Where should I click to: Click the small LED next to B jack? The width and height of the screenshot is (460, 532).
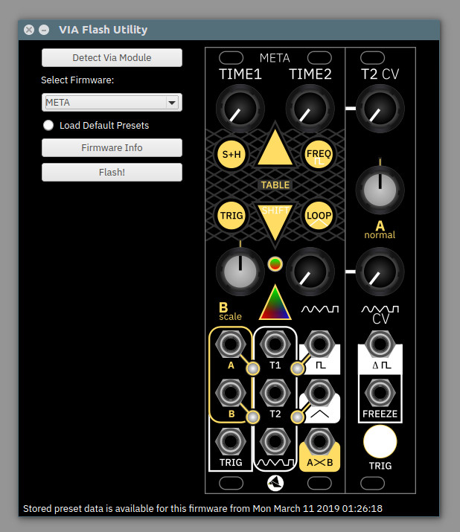(253, 417)
